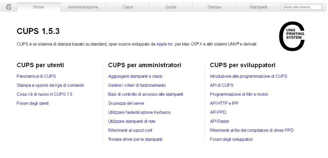Switch to the Amministrazione tab
Viewport: 328px width, 158px height.
click(x=83, y=7)
